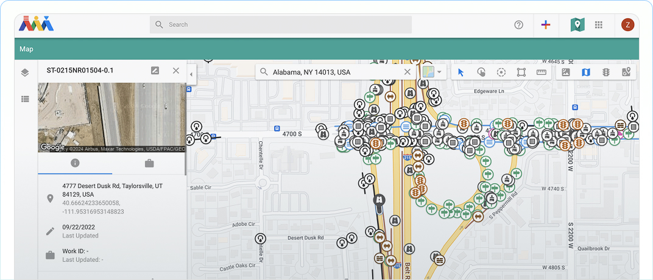The width and height of the screenshot is (653, 280).
Task: Click the map address search box
Action: (x=335, y=72)
